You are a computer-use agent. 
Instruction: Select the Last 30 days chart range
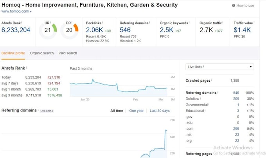(x=160, y=111)
